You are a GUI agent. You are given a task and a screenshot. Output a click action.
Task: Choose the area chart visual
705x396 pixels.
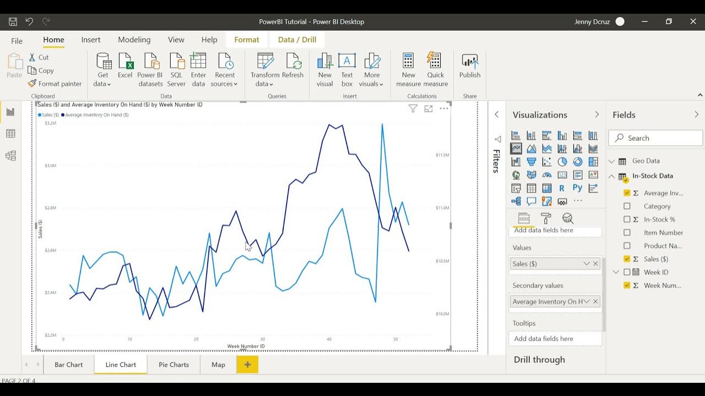[532, 148]
